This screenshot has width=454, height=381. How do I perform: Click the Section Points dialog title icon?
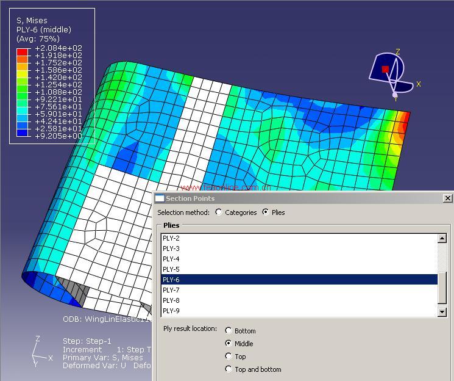pos(160,198)
